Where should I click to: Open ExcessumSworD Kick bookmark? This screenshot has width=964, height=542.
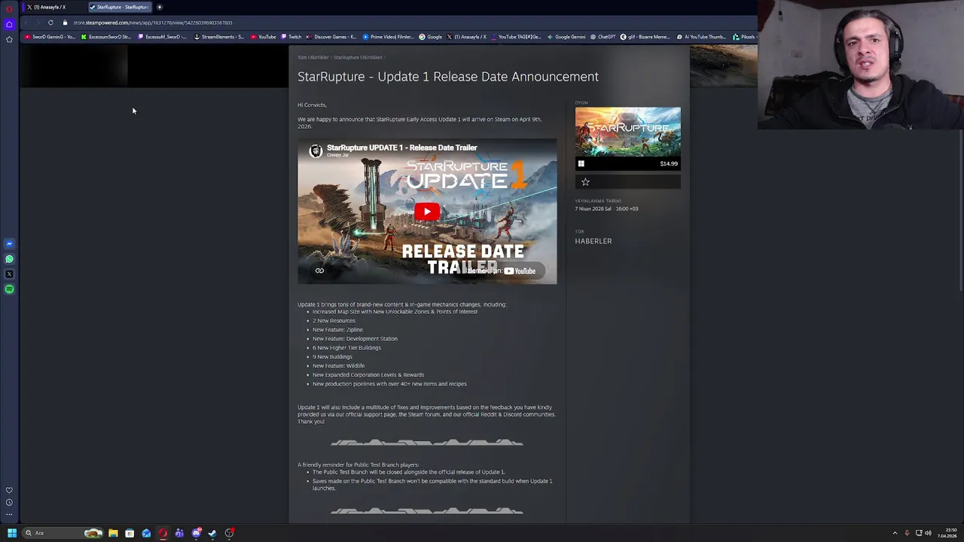coord(106,37)
